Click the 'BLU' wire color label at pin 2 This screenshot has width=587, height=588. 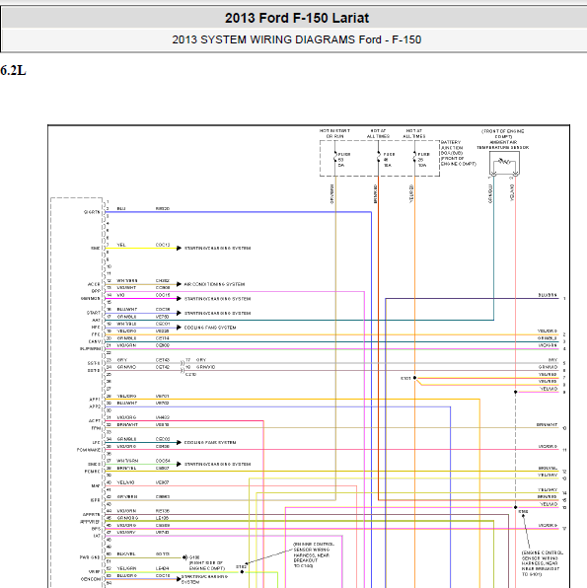point(121,208)
